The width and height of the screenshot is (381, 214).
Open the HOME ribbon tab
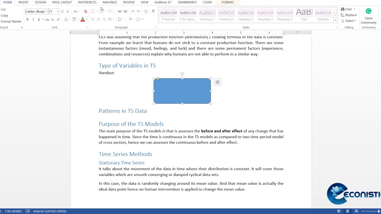[7, 2]
